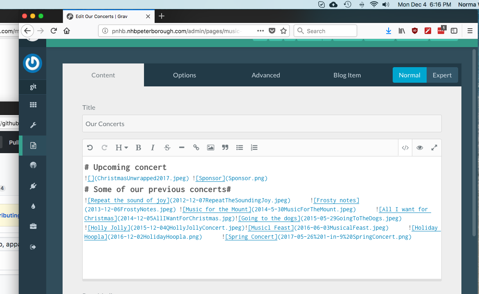The image size is (479, 294).
Task: Switch to Expert editing mode
Action: (x=442, y=75)
